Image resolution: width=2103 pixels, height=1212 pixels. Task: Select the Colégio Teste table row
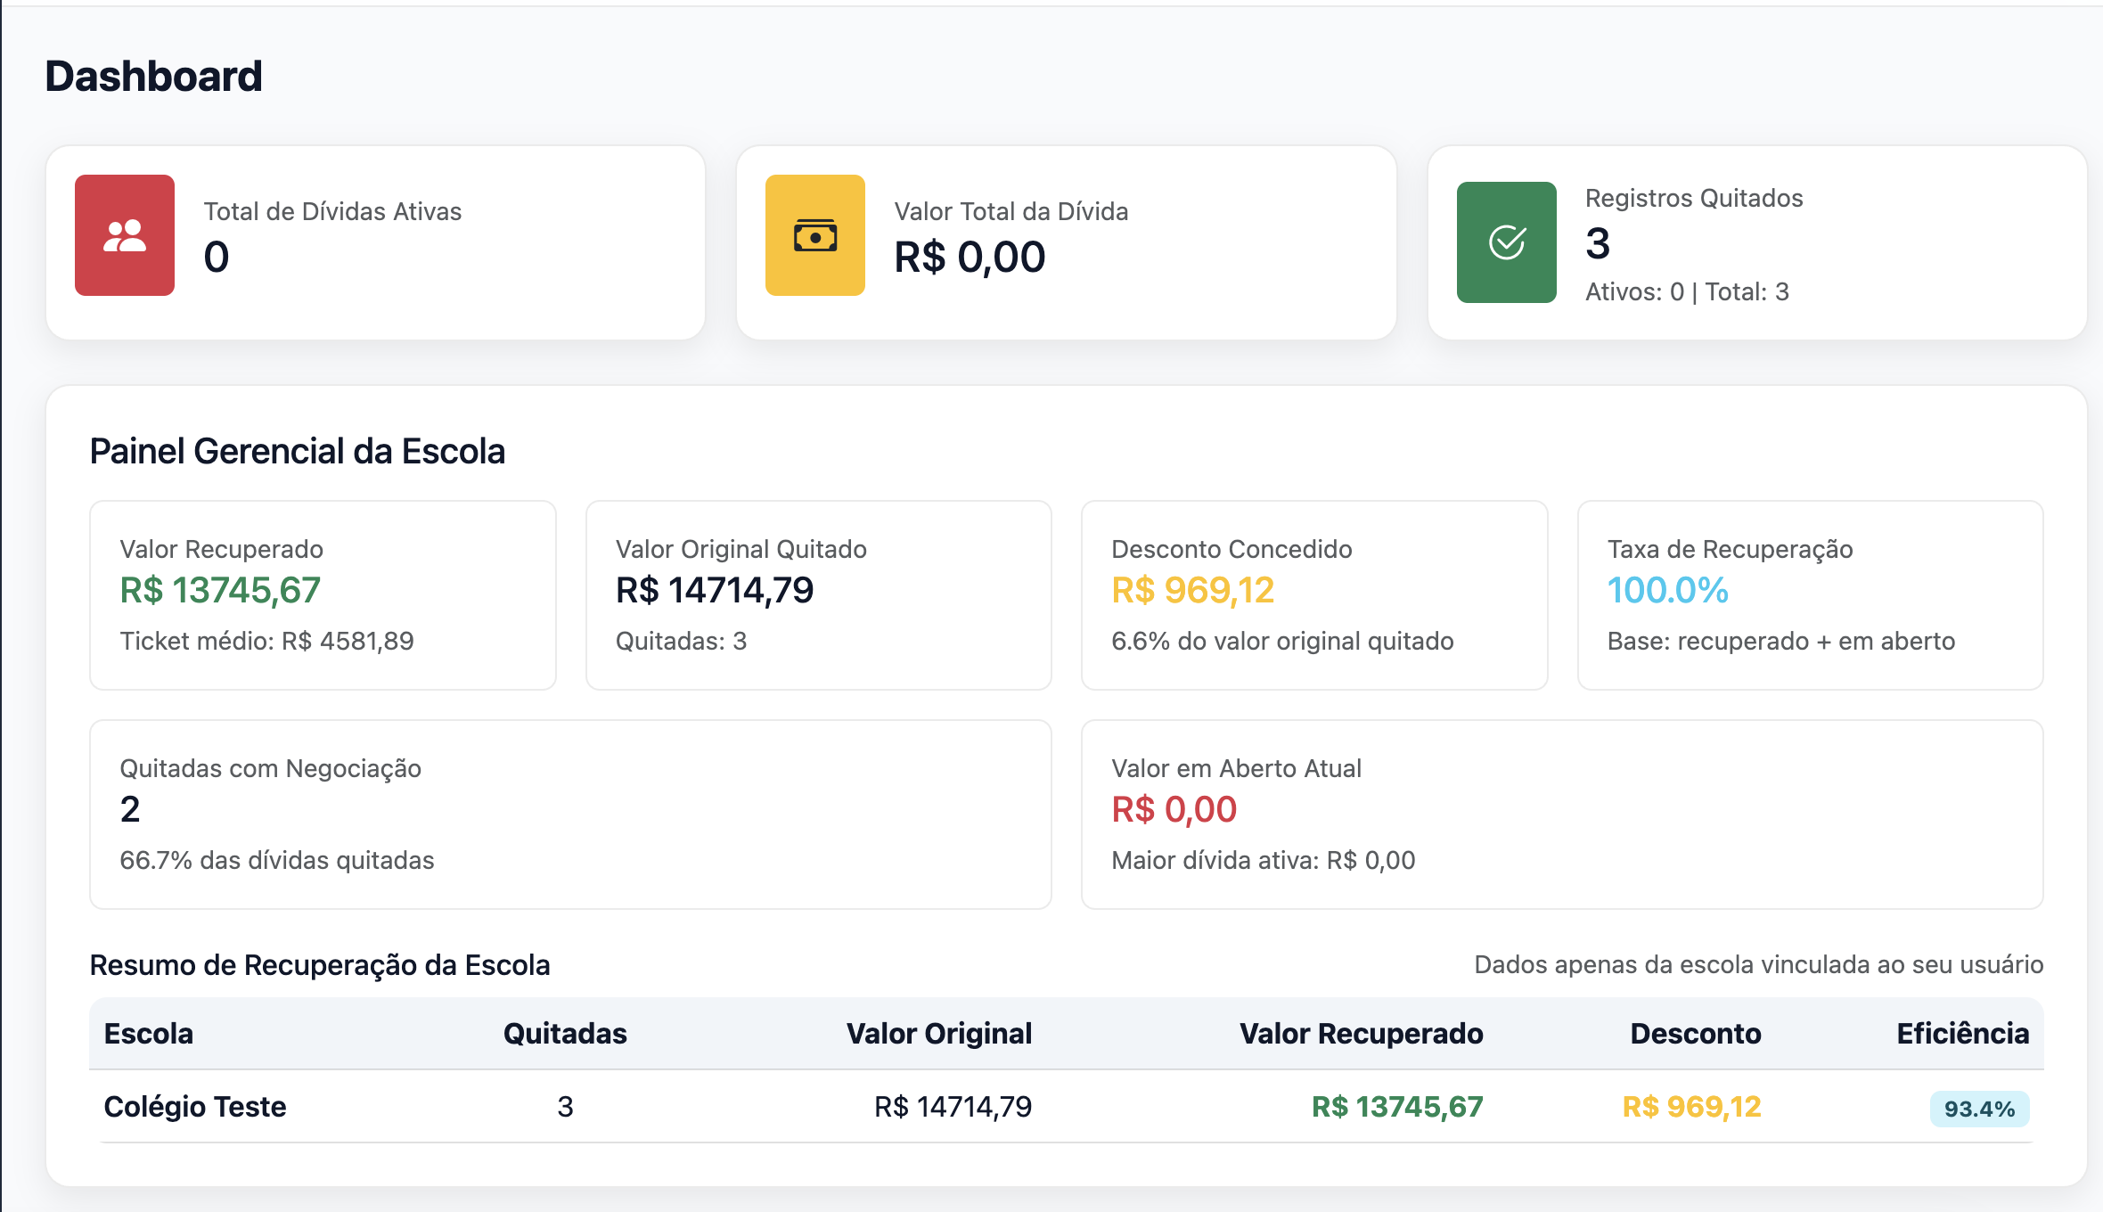tap(1067, 1107)
